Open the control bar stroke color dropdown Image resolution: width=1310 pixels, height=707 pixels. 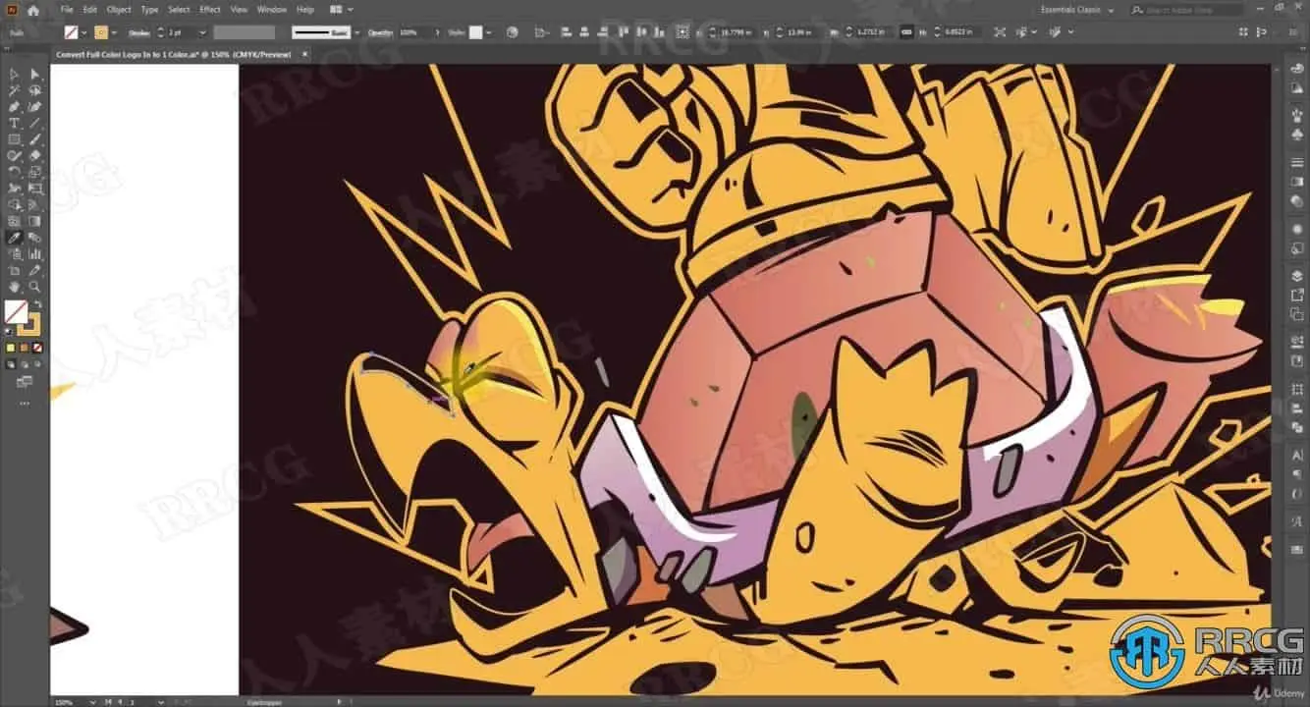tap(113, 32)
